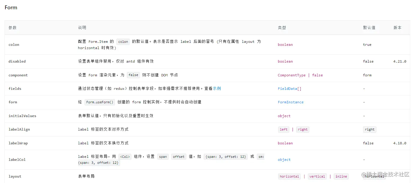The image size is (415, 183).
Task: Click the <Col> code tag
Action: pos(125,157)
